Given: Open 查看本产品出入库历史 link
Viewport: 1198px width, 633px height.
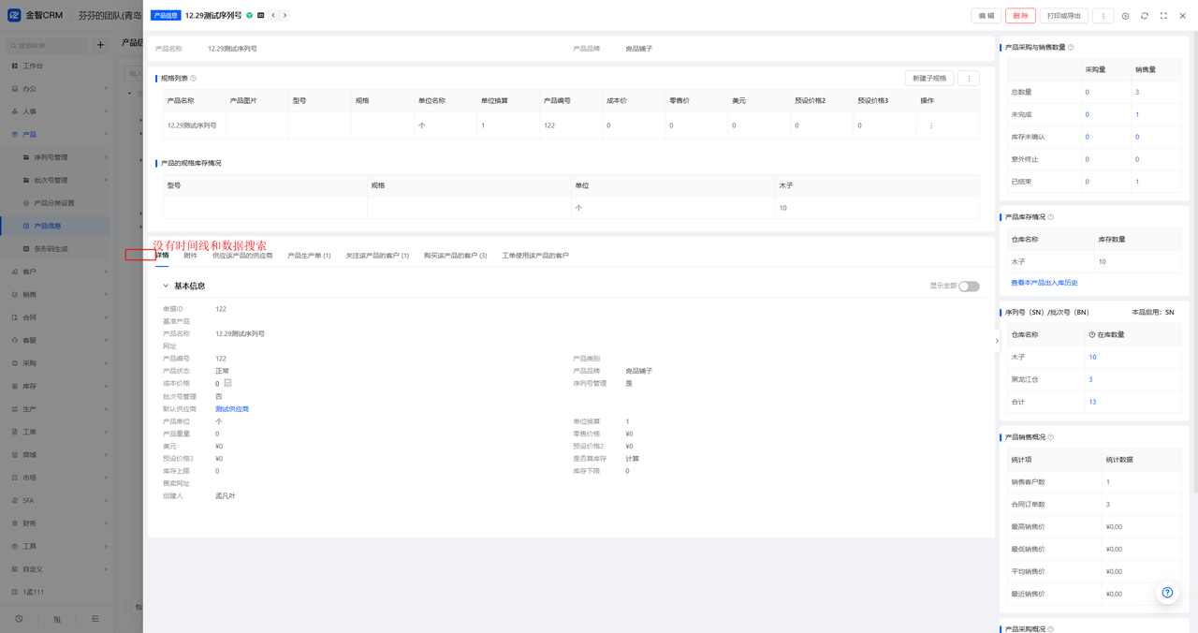Looking at the screenshot, I should (1045, 283).
